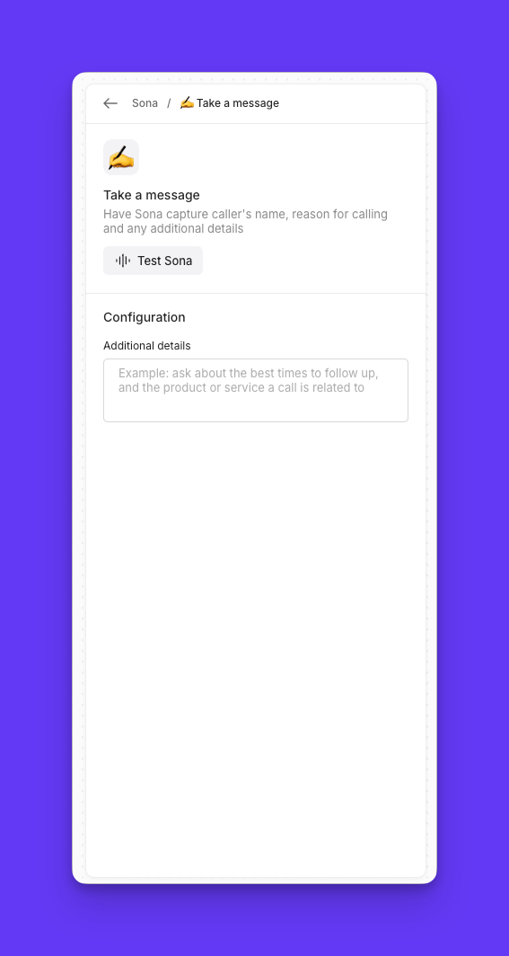Focus the Additional details text box

[256, 390]
